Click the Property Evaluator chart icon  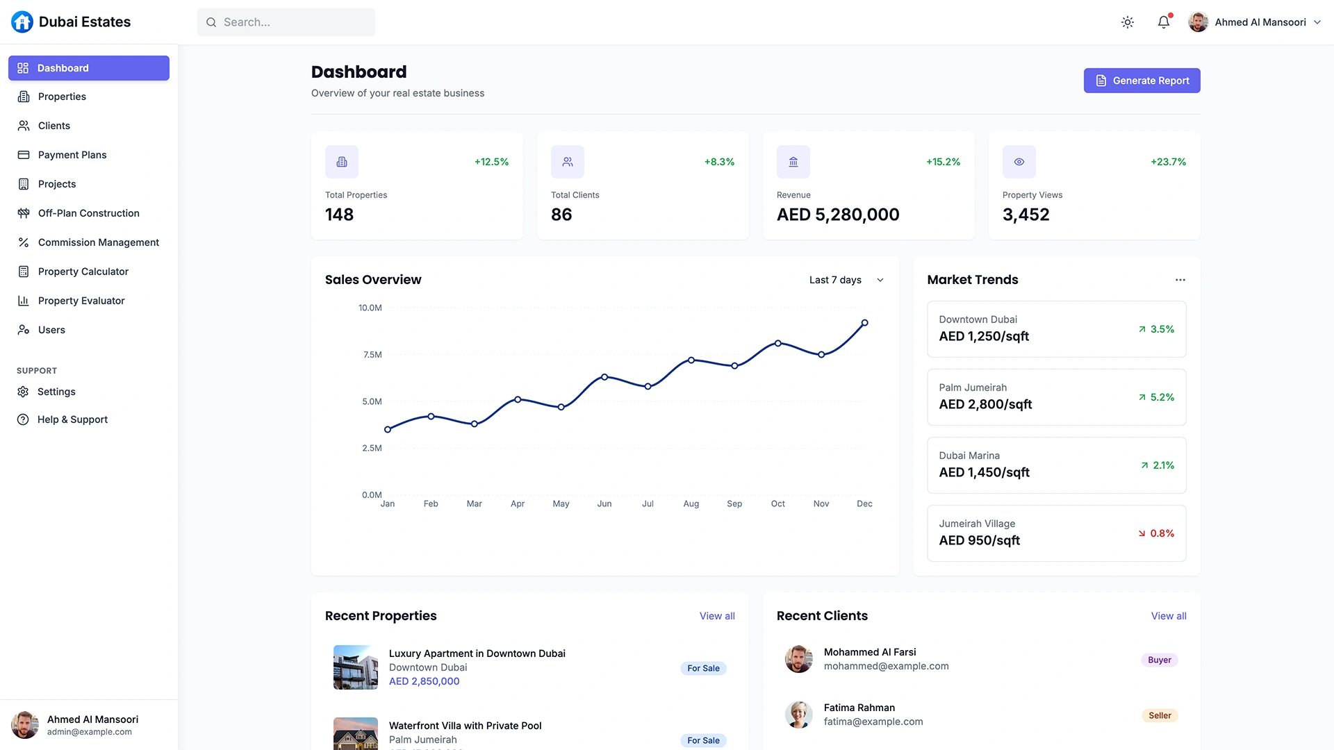(x=24, y=301)
